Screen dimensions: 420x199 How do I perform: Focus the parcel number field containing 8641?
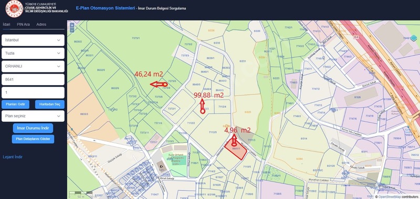(x=33, y=79)
